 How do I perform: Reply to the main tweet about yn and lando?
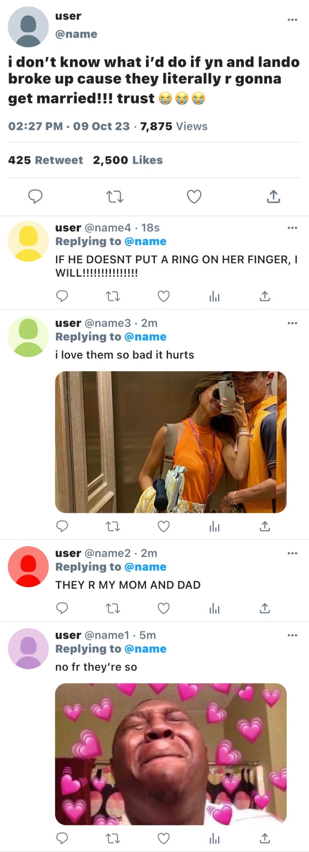coord(35,196)
